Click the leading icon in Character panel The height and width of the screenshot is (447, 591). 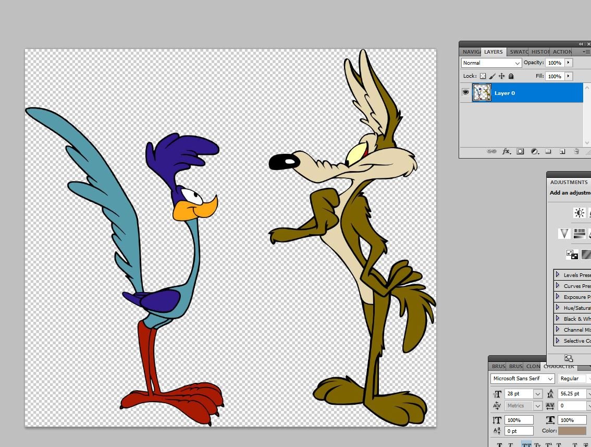point(550,394)
